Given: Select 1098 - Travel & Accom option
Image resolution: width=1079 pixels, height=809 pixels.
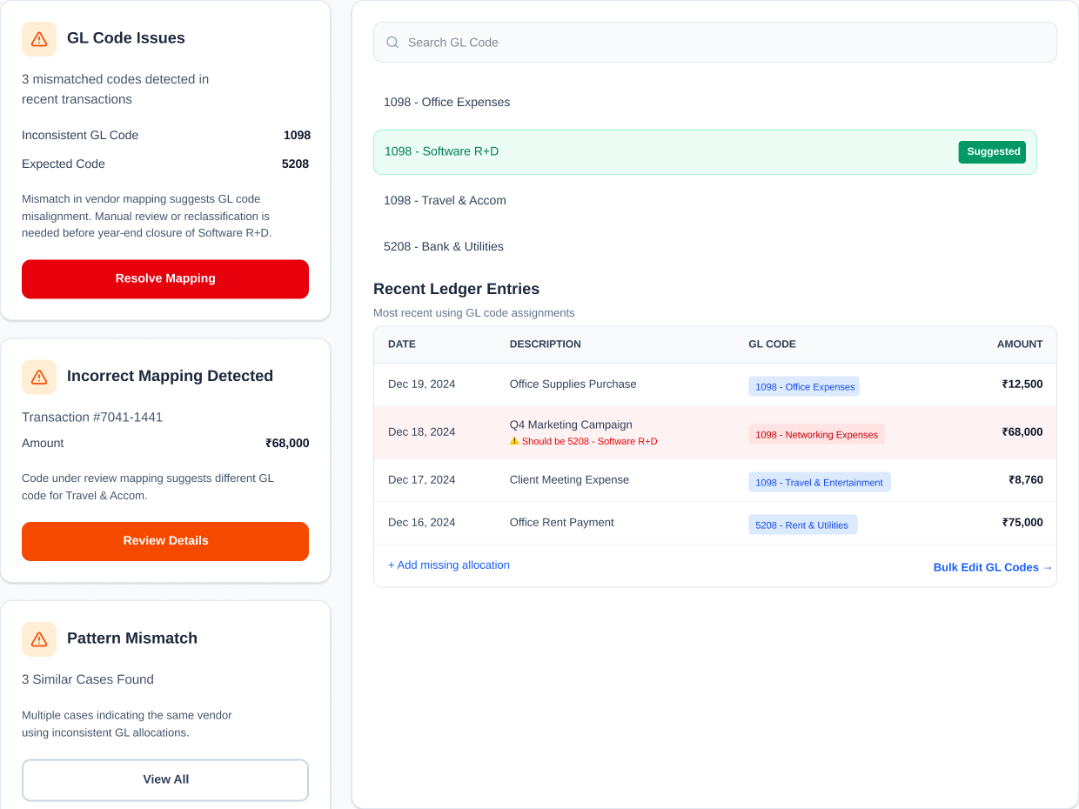Looking at the screenshot, I should click(445, 201).
